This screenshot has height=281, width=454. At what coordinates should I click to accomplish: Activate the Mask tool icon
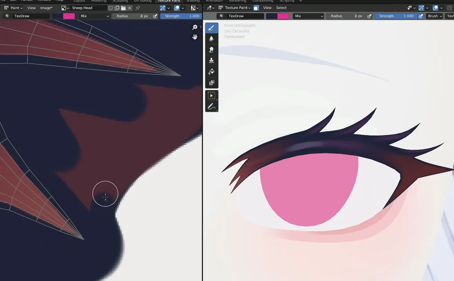(x=211, y=83)
